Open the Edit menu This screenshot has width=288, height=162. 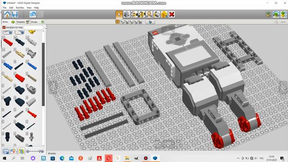point(11,8)
